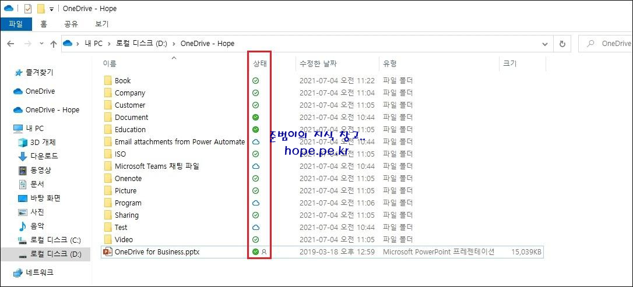The image size is (633, 287).
Task: Select OneDrive - Hope in the navigation pane
Action: 52,109
